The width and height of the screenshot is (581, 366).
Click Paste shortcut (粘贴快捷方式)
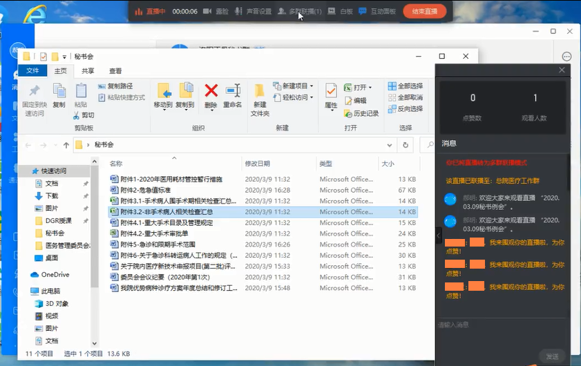point(122,97)
